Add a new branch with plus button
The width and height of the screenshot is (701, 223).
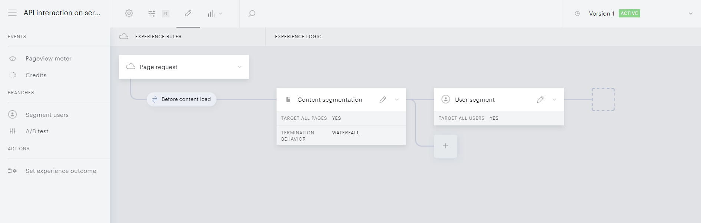[x=446, y=146]
